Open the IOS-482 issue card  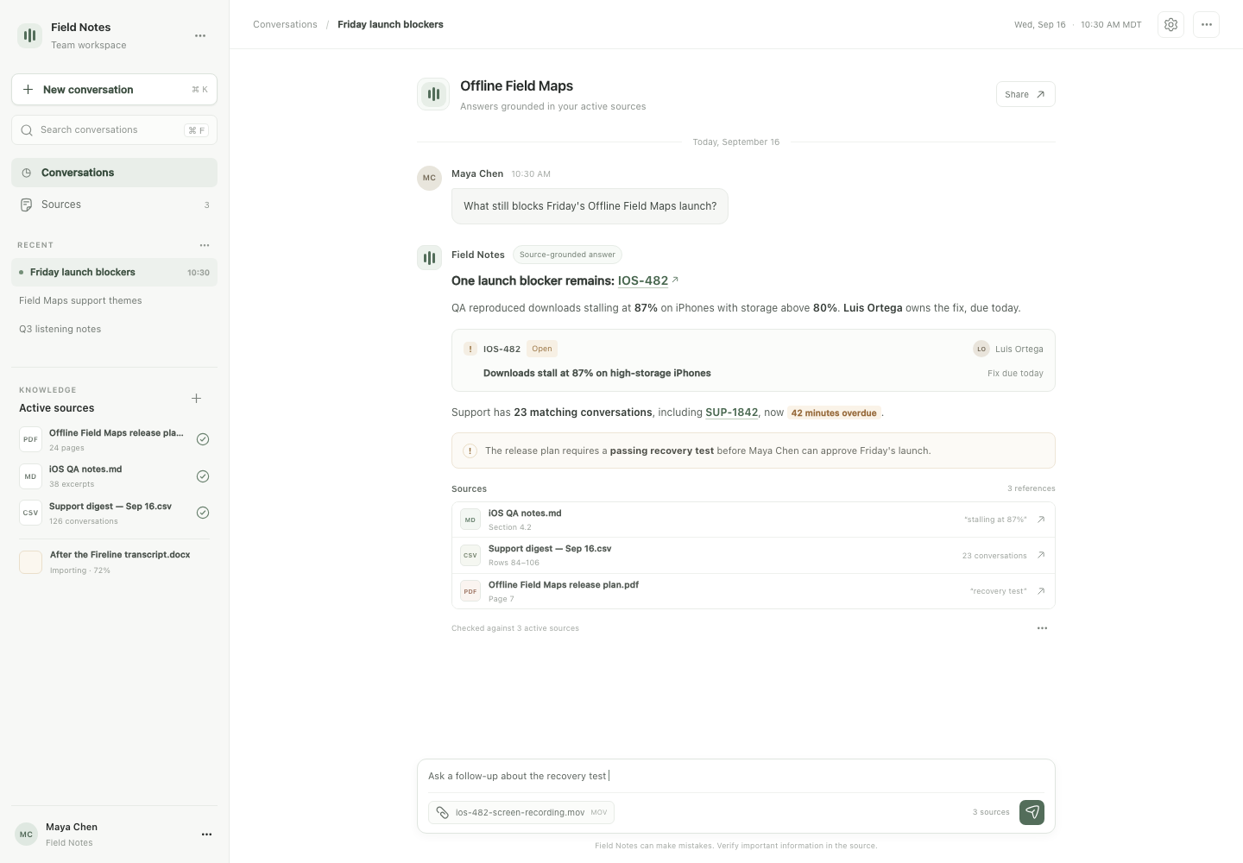coord(753,361)
